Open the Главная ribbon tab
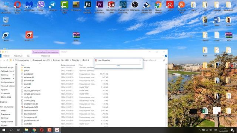 pyautogui.click(x=7, y=56)
